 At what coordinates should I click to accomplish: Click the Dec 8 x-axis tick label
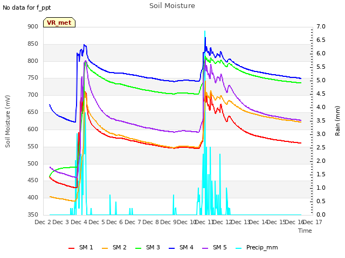150,222
